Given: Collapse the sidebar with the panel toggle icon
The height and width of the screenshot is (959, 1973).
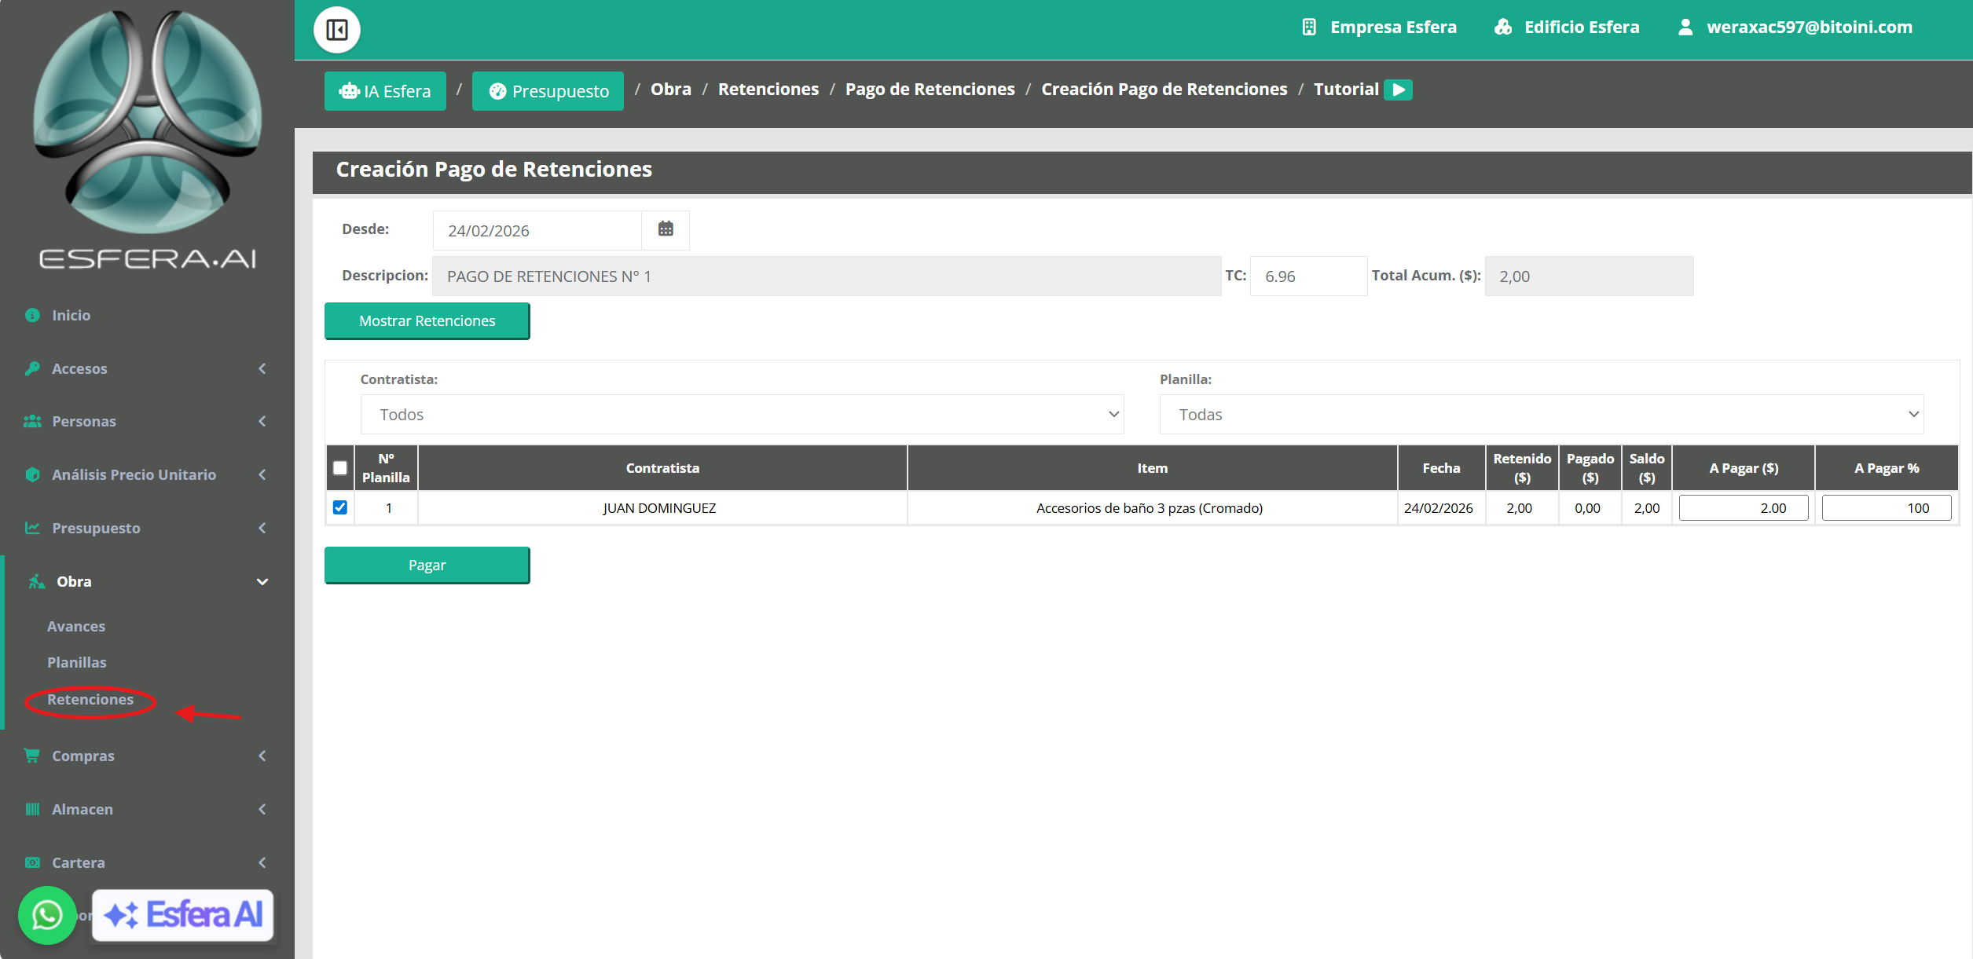Looking at the screenshot, I should (337, 30).
